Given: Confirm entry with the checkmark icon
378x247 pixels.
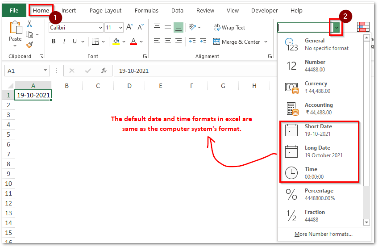Looking at the screenshot, I should click(x=88, y=71).
